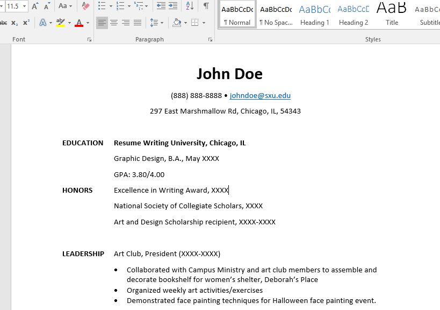This screenshot has width=440, height=310.
Task: Toggle strikethrough formatting
Action: (x=4, y=23)
